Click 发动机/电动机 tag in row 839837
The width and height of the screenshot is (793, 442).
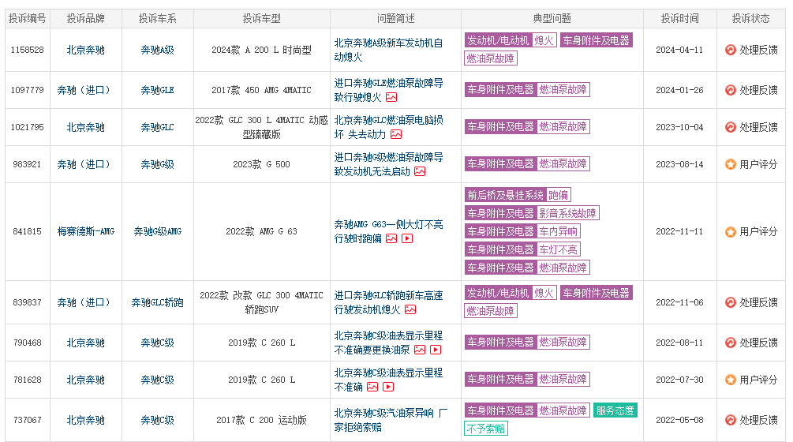coord(498,293)
